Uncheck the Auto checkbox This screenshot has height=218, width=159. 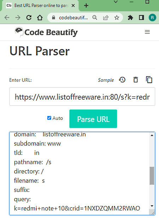coord(49,118)
